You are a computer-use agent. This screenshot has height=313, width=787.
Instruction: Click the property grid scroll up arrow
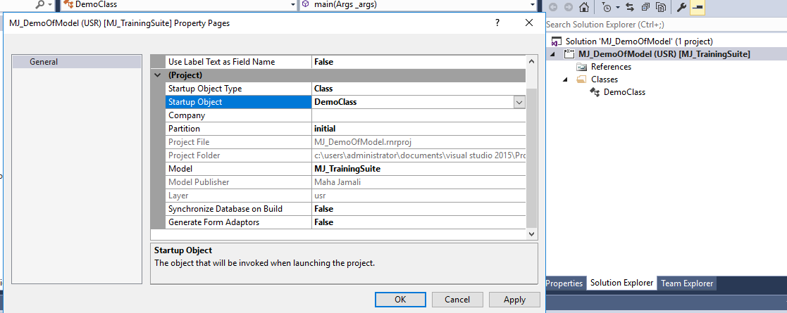(x=531, y=61)
